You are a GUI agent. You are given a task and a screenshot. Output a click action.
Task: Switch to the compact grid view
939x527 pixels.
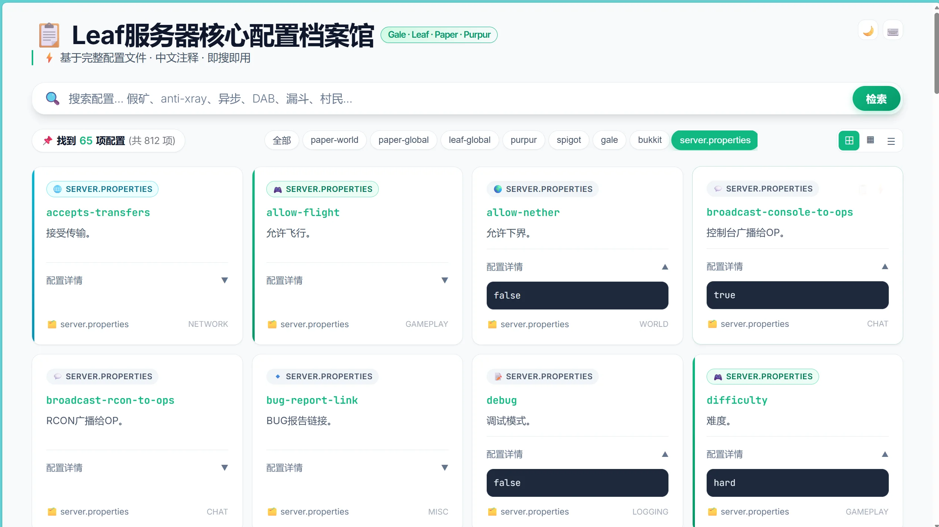click(870, 141)
